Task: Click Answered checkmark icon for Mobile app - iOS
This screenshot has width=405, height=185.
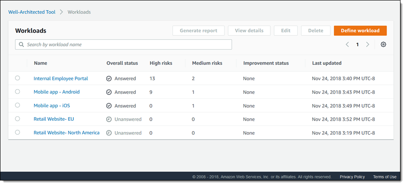Action: 109,106
